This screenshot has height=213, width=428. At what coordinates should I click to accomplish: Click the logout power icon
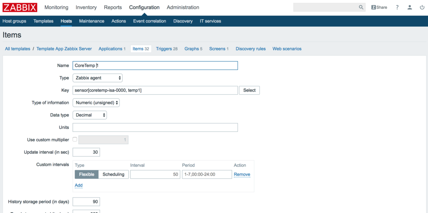click(x=422, y=8)
